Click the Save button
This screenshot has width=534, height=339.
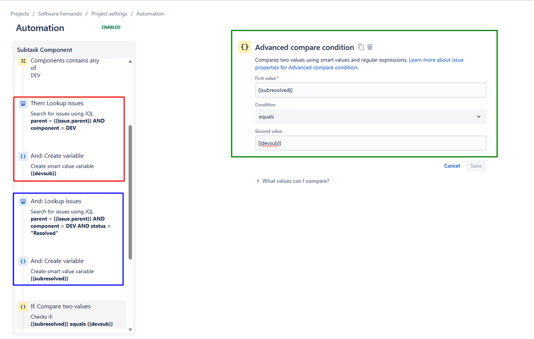pos(476,166)
